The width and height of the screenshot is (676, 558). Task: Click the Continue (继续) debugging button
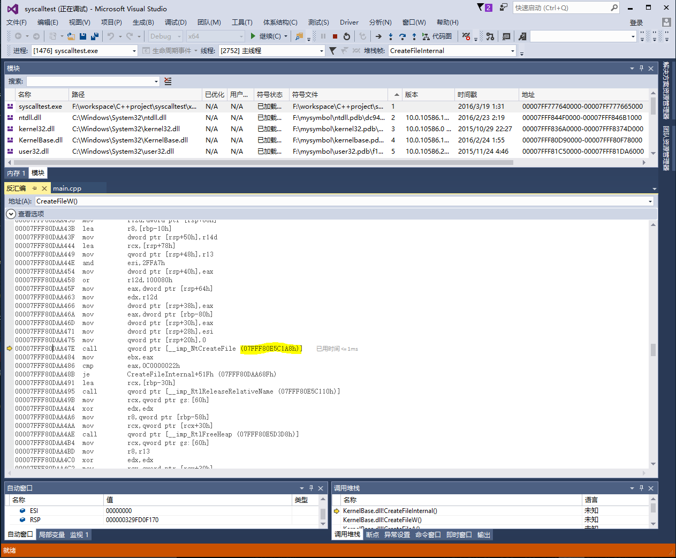265,36
